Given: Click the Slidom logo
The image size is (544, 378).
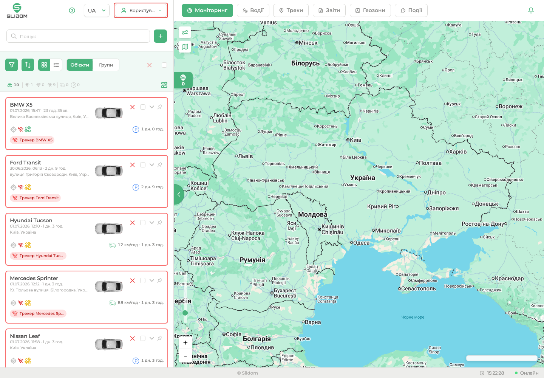Looking at the screenshot, I should tap(17, 11).
